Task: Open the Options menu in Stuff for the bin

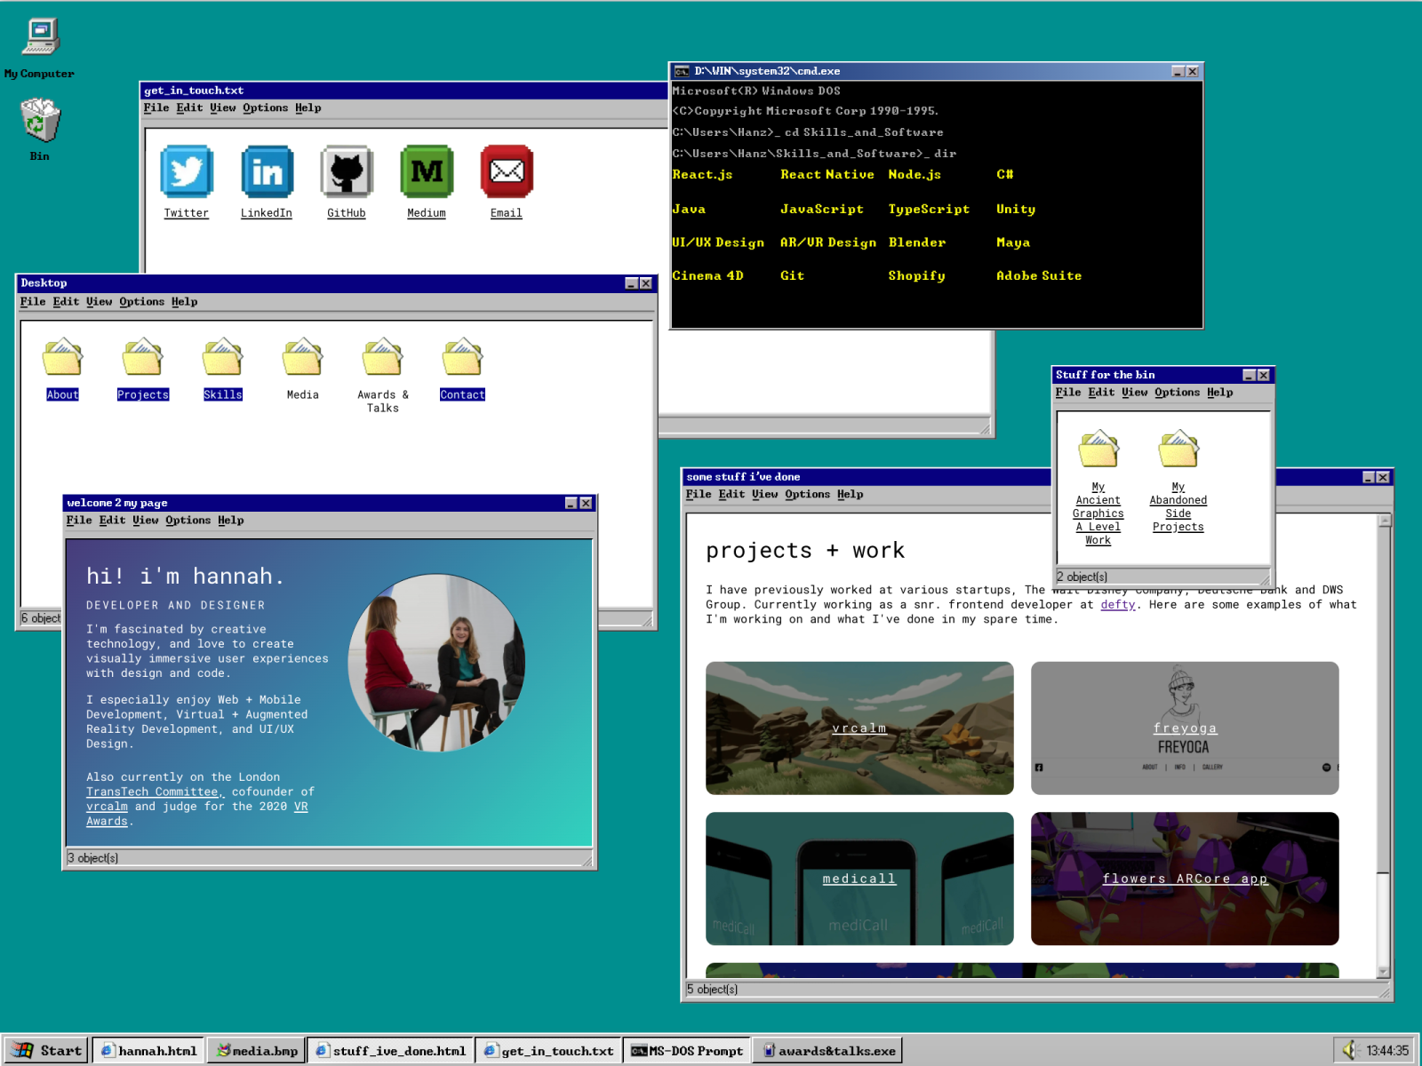Action: (x=1177, y=392)
